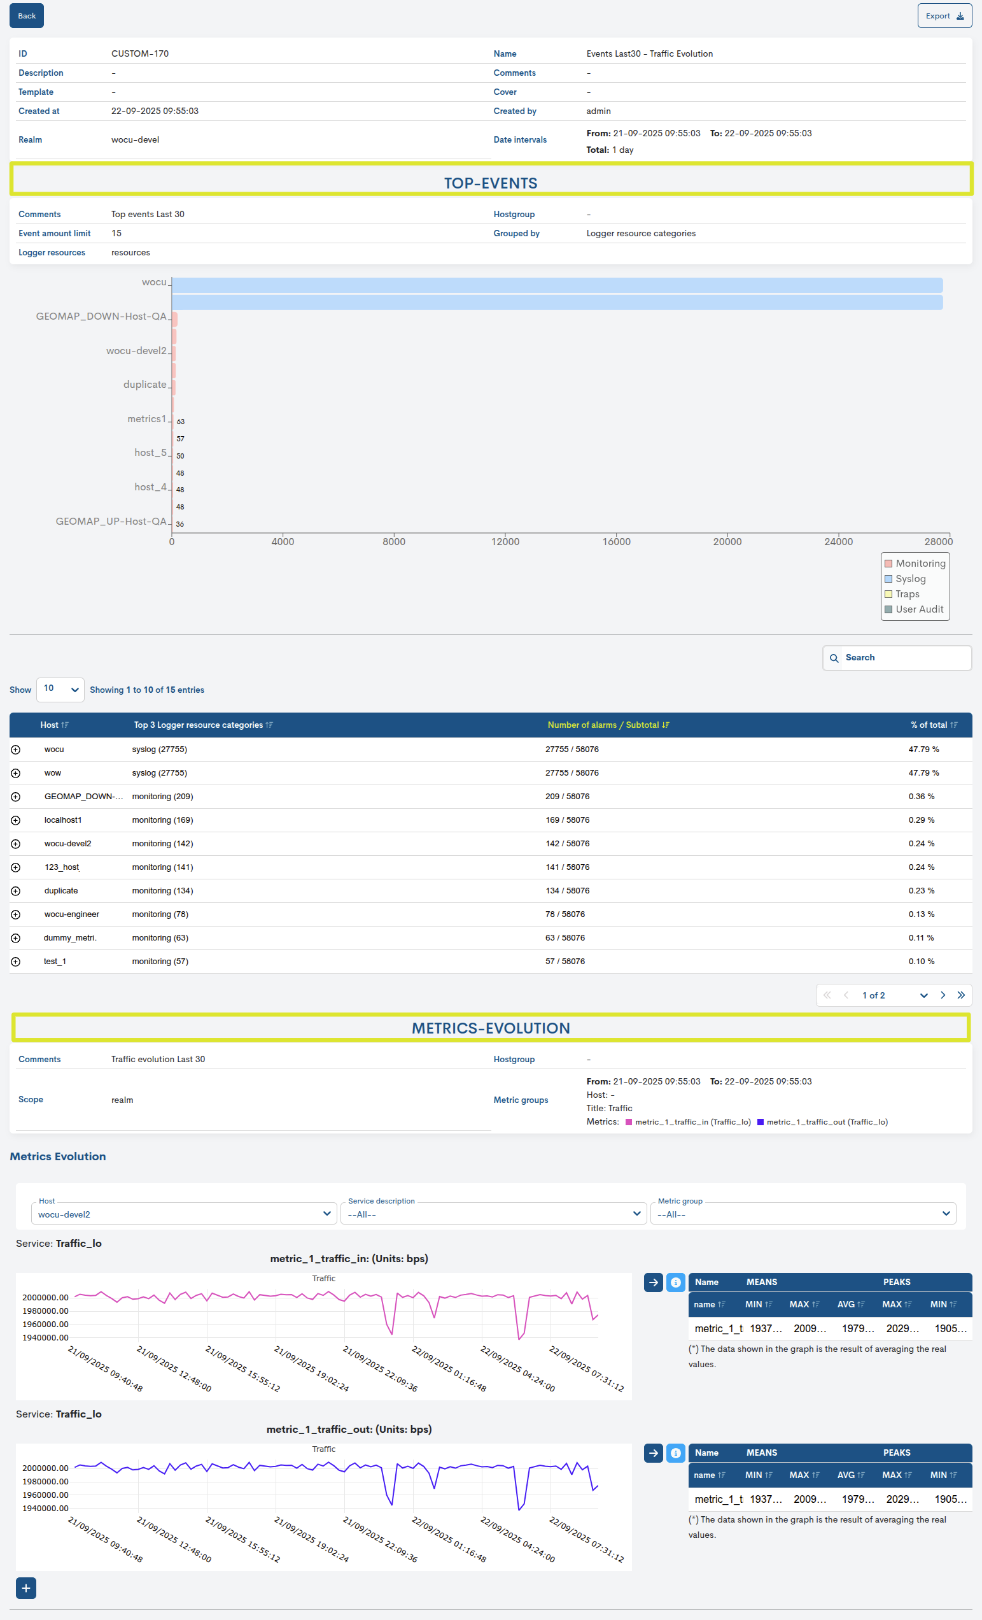
Task: Click arrow icon beside traffic_in table
Action: tap(654, 1282)
